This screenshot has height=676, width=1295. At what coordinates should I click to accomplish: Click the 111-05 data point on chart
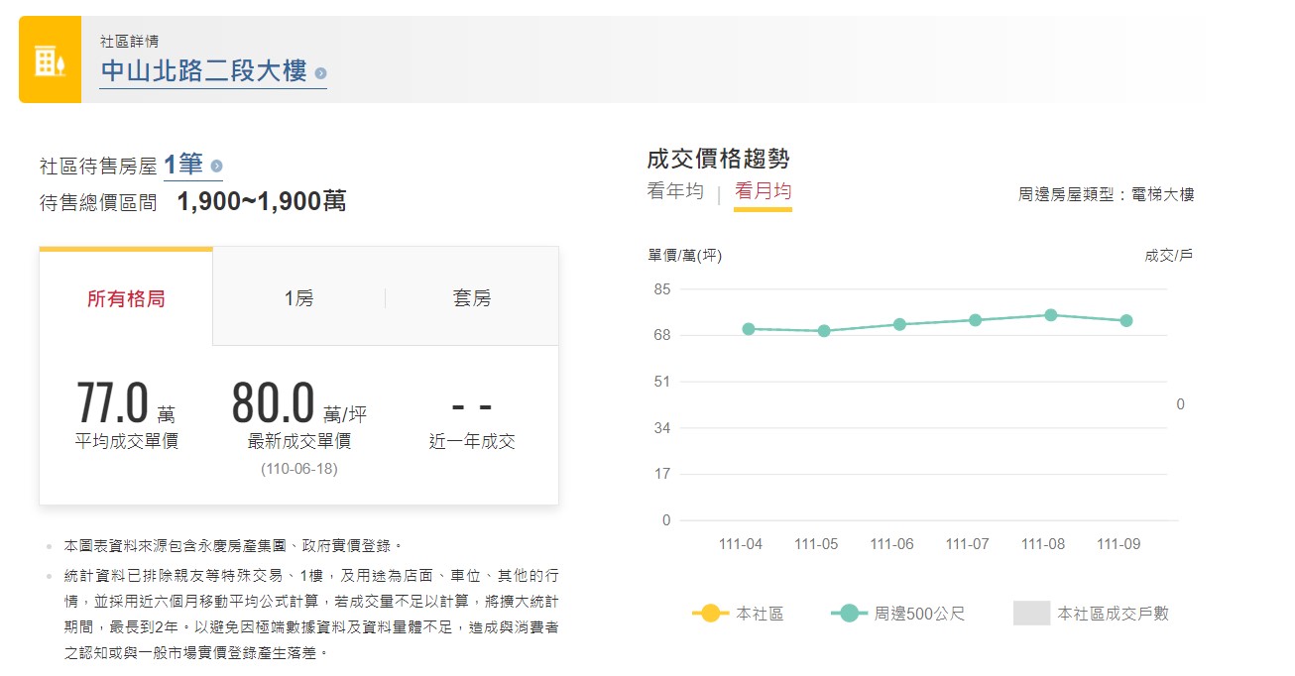(x=824, y=331)
